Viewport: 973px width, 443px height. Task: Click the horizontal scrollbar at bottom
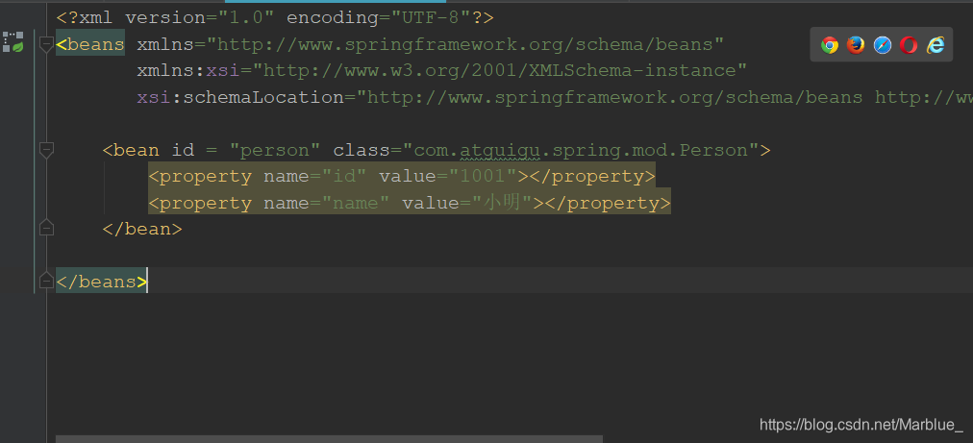coord(329,438)
